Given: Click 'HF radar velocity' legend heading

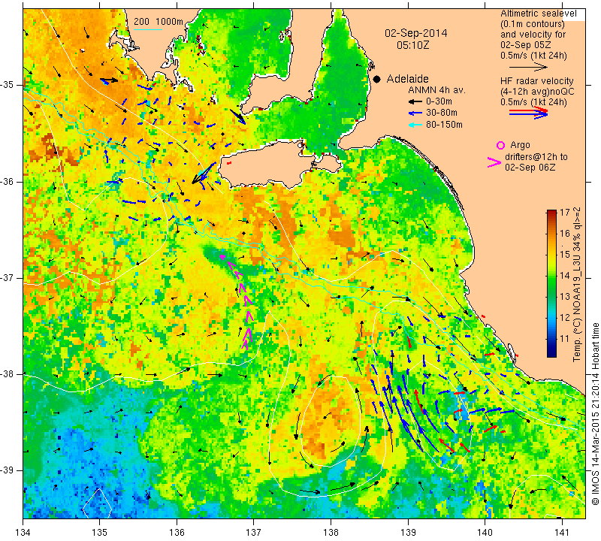Looking at the screenshot, I should point(536,81).
